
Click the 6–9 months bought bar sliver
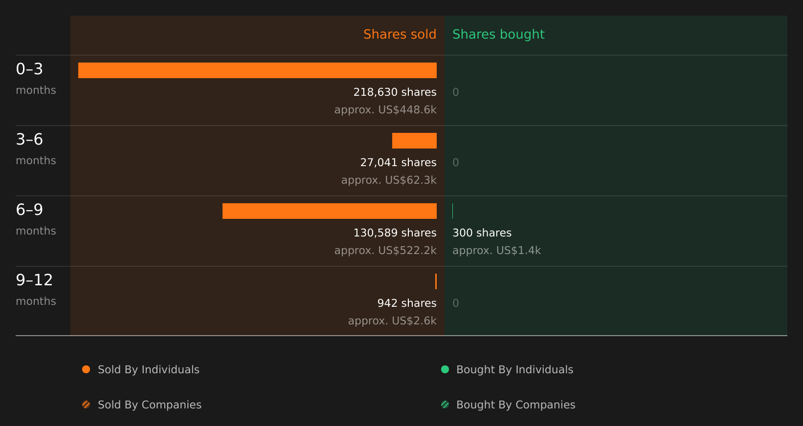453,211
